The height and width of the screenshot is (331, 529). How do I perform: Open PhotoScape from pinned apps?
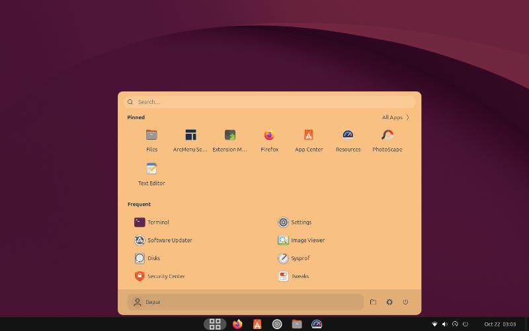pos(387,141)
